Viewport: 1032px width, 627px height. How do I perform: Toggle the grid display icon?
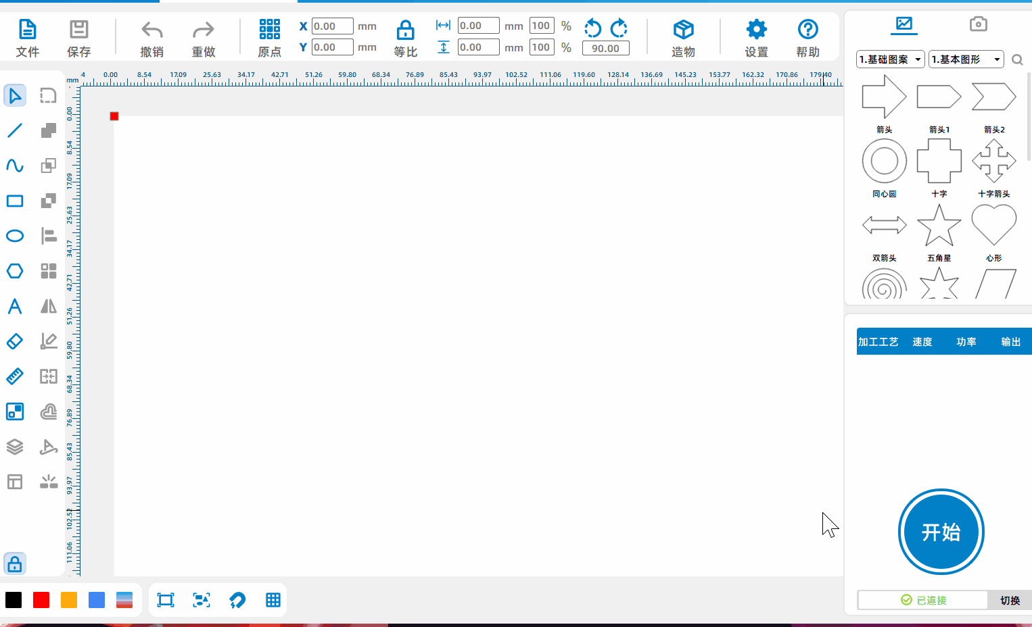[x=273, y=600]
